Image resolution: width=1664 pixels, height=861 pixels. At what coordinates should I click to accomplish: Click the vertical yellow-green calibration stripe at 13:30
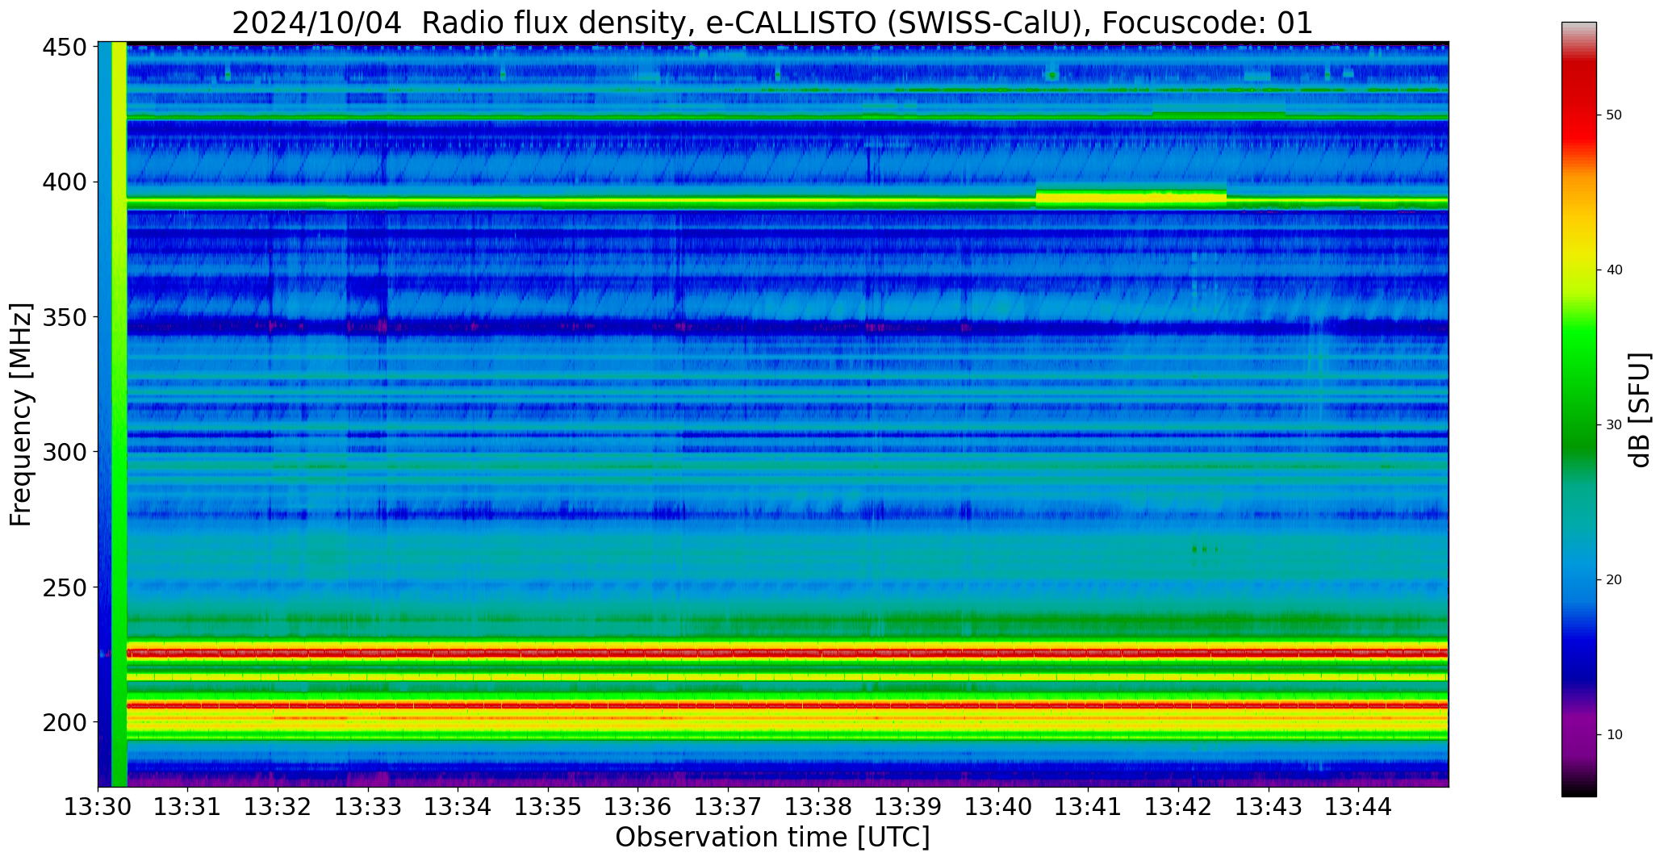click(x=119, y=414)
